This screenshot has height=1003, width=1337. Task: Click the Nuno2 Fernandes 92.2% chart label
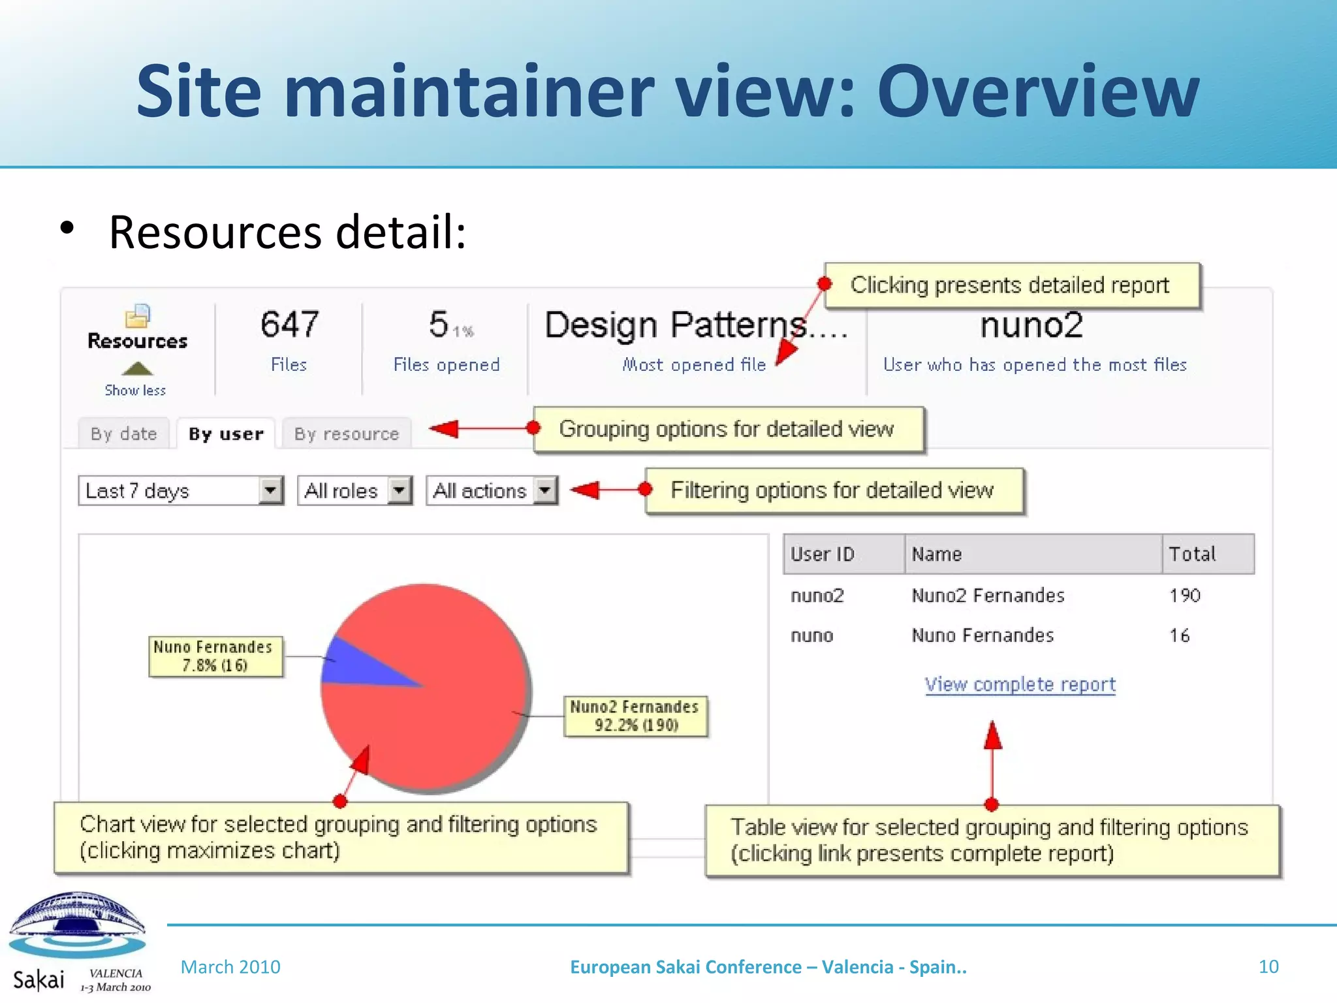[635, 716]
